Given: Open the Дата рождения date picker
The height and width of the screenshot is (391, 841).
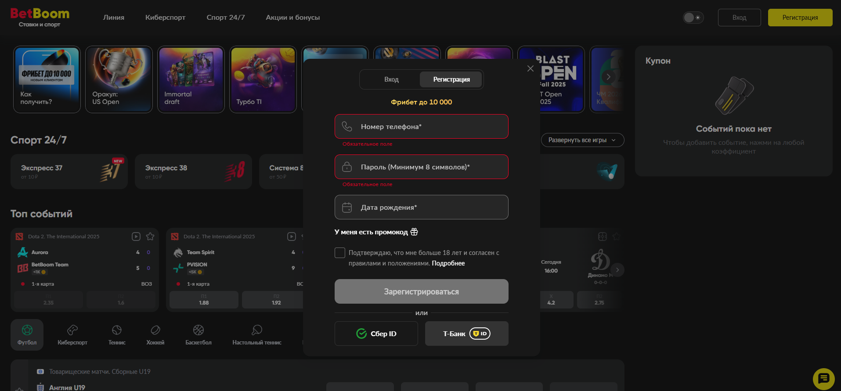Looking at the screenshot, I should (421, 207).
